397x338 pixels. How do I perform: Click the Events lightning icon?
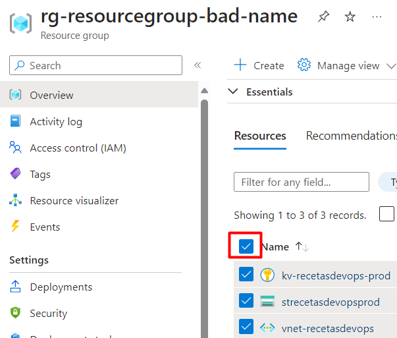[x=15, y=226]
